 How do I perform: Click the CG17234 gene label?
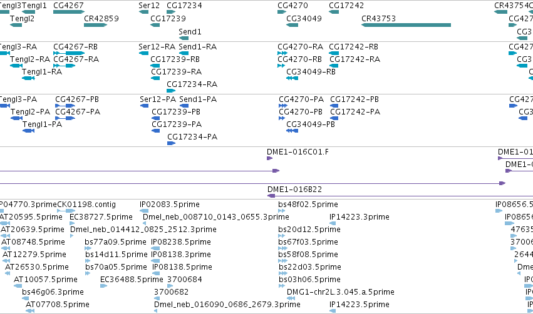tap(184, 6)
